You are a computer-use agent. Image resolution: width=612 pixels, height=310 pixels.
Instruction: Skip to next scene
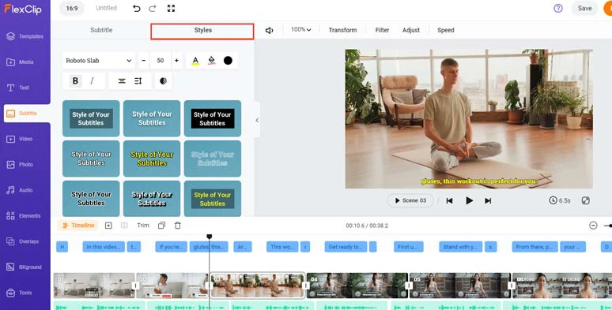[x=488, y=200]
